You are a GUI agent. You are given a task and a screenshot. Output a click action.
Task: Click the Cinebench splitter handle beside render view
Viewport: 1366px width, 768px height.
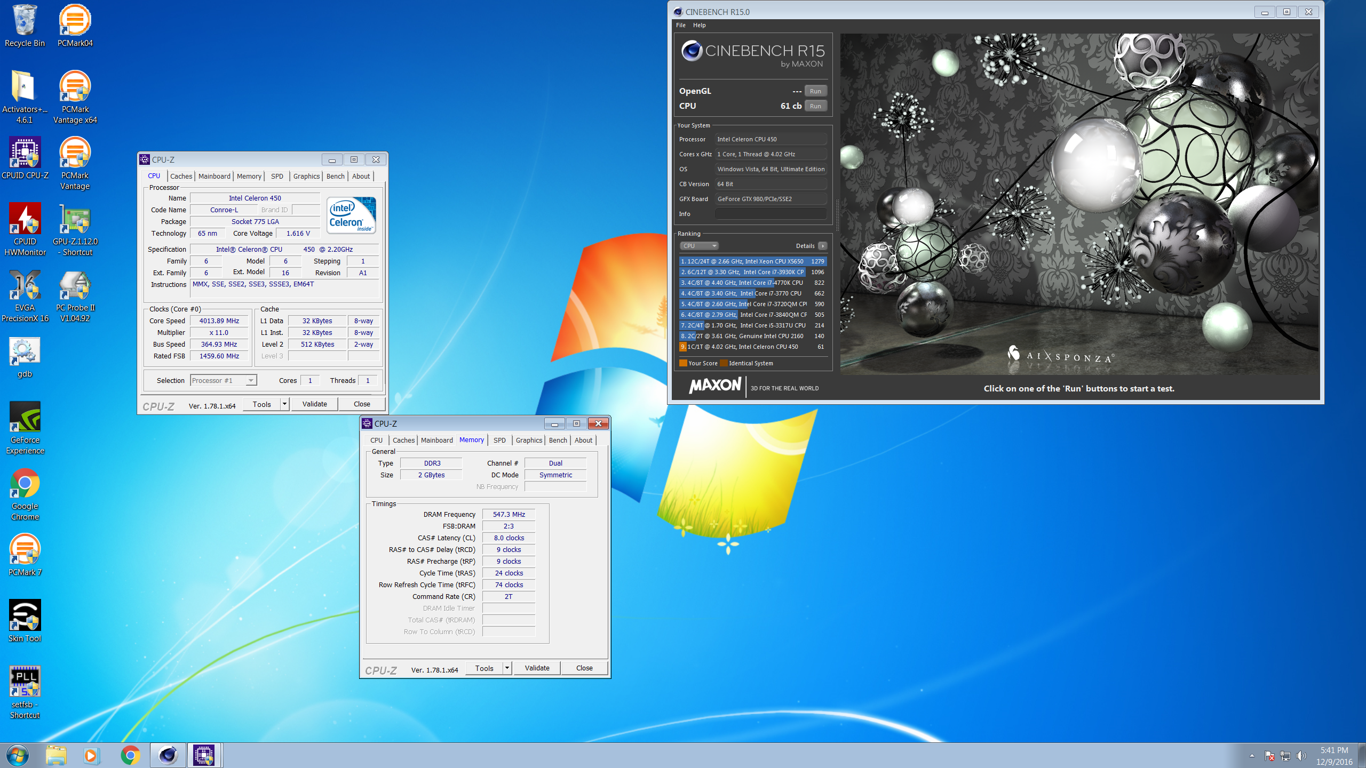pos(837,215)
